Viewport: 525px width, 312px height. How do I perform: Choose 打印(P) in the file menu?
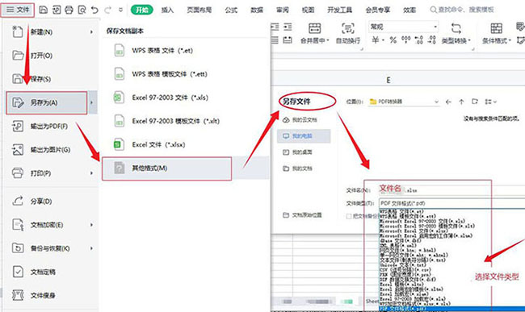51,173
